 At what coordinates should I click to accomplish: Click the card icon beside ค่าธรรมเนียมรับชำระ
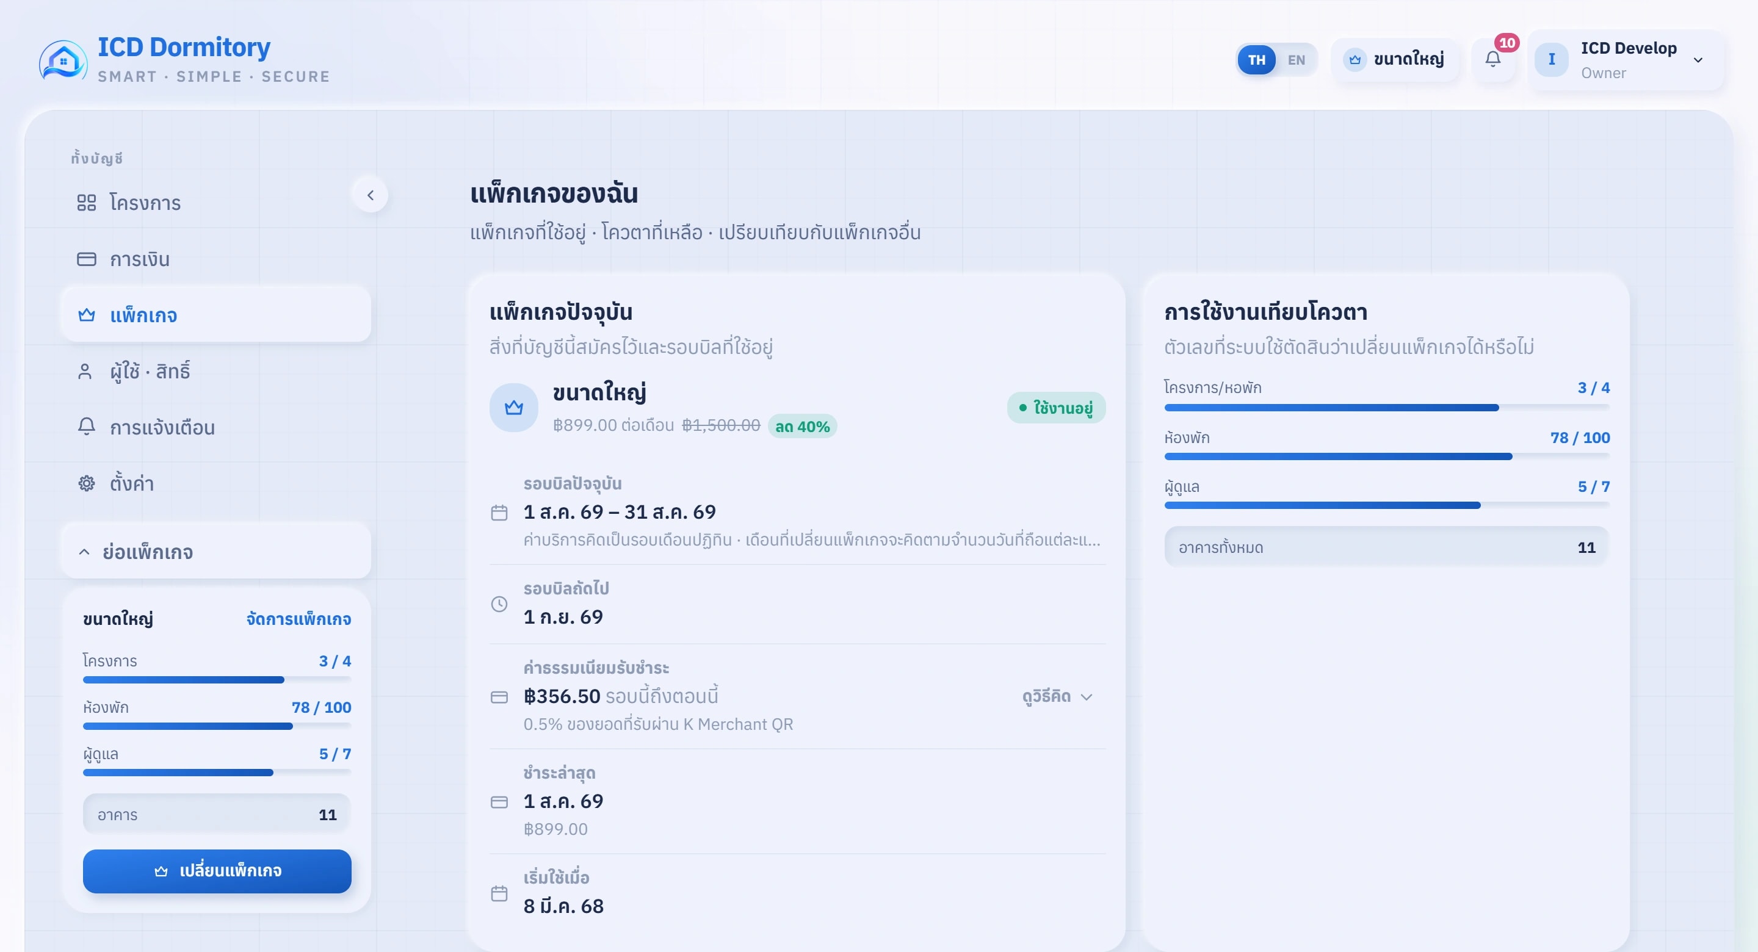[x=499, y=697]
